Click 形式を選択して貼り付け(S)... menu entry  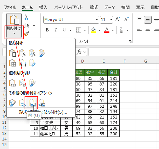tap(43, 112)
